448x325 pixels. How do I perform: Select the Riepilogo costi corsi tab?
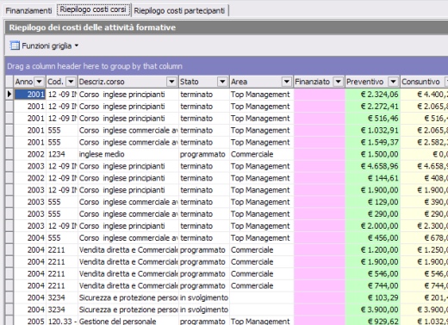point(93,9)
